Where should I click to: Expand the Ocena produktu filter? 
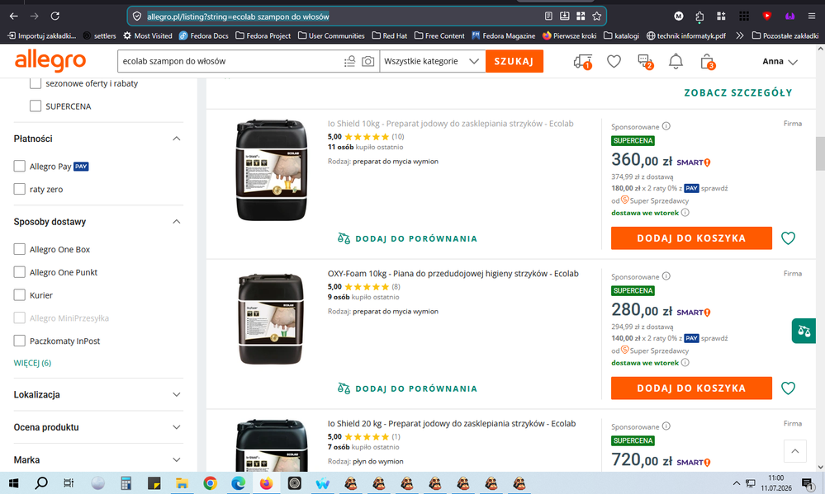tap(176, 427)
